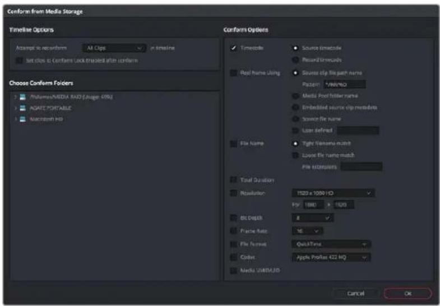
Task: Click the resolution width field
Action: (313, 205)
